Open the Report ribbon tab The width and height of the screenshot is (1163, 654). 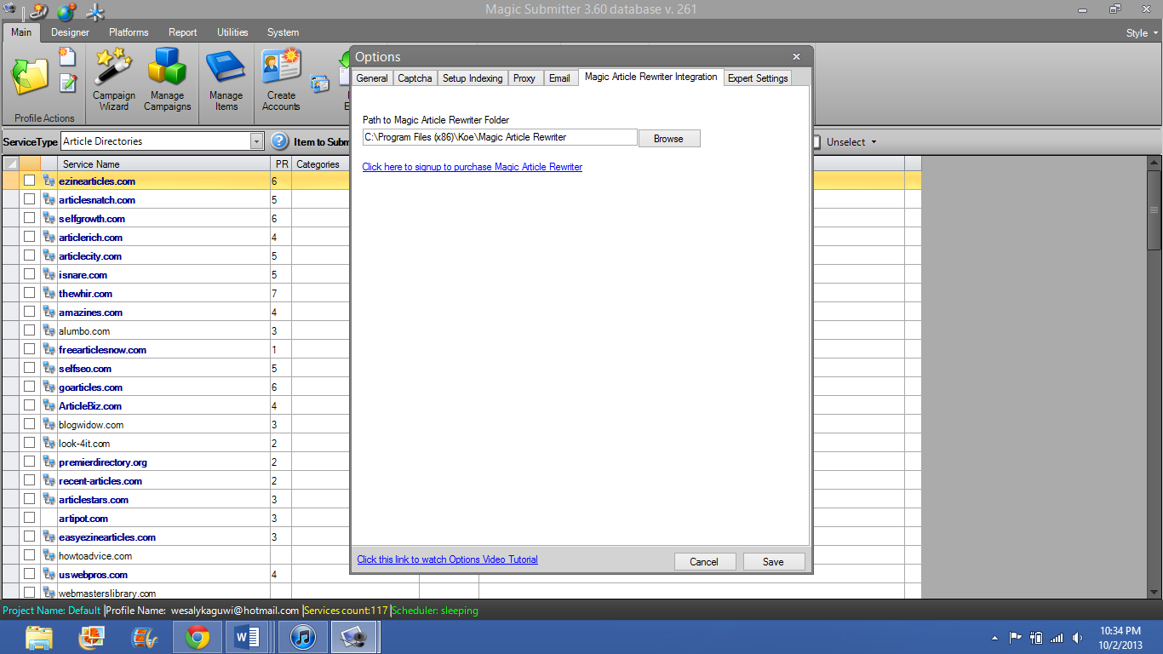pos(183,32)
